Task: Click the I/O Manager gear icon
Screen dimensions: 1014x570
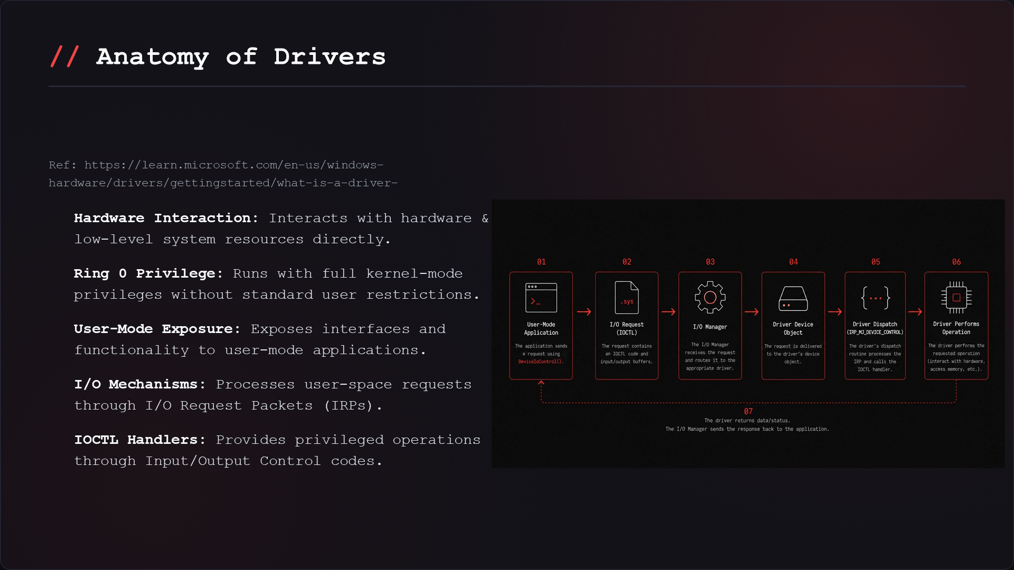Action: 710,298
